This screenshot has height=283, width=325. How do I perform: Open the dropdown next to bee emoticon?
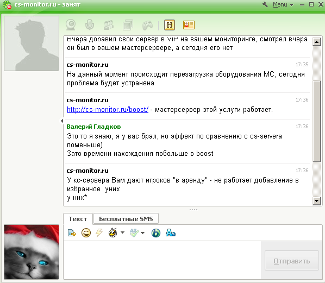click(x=122, y=232)
